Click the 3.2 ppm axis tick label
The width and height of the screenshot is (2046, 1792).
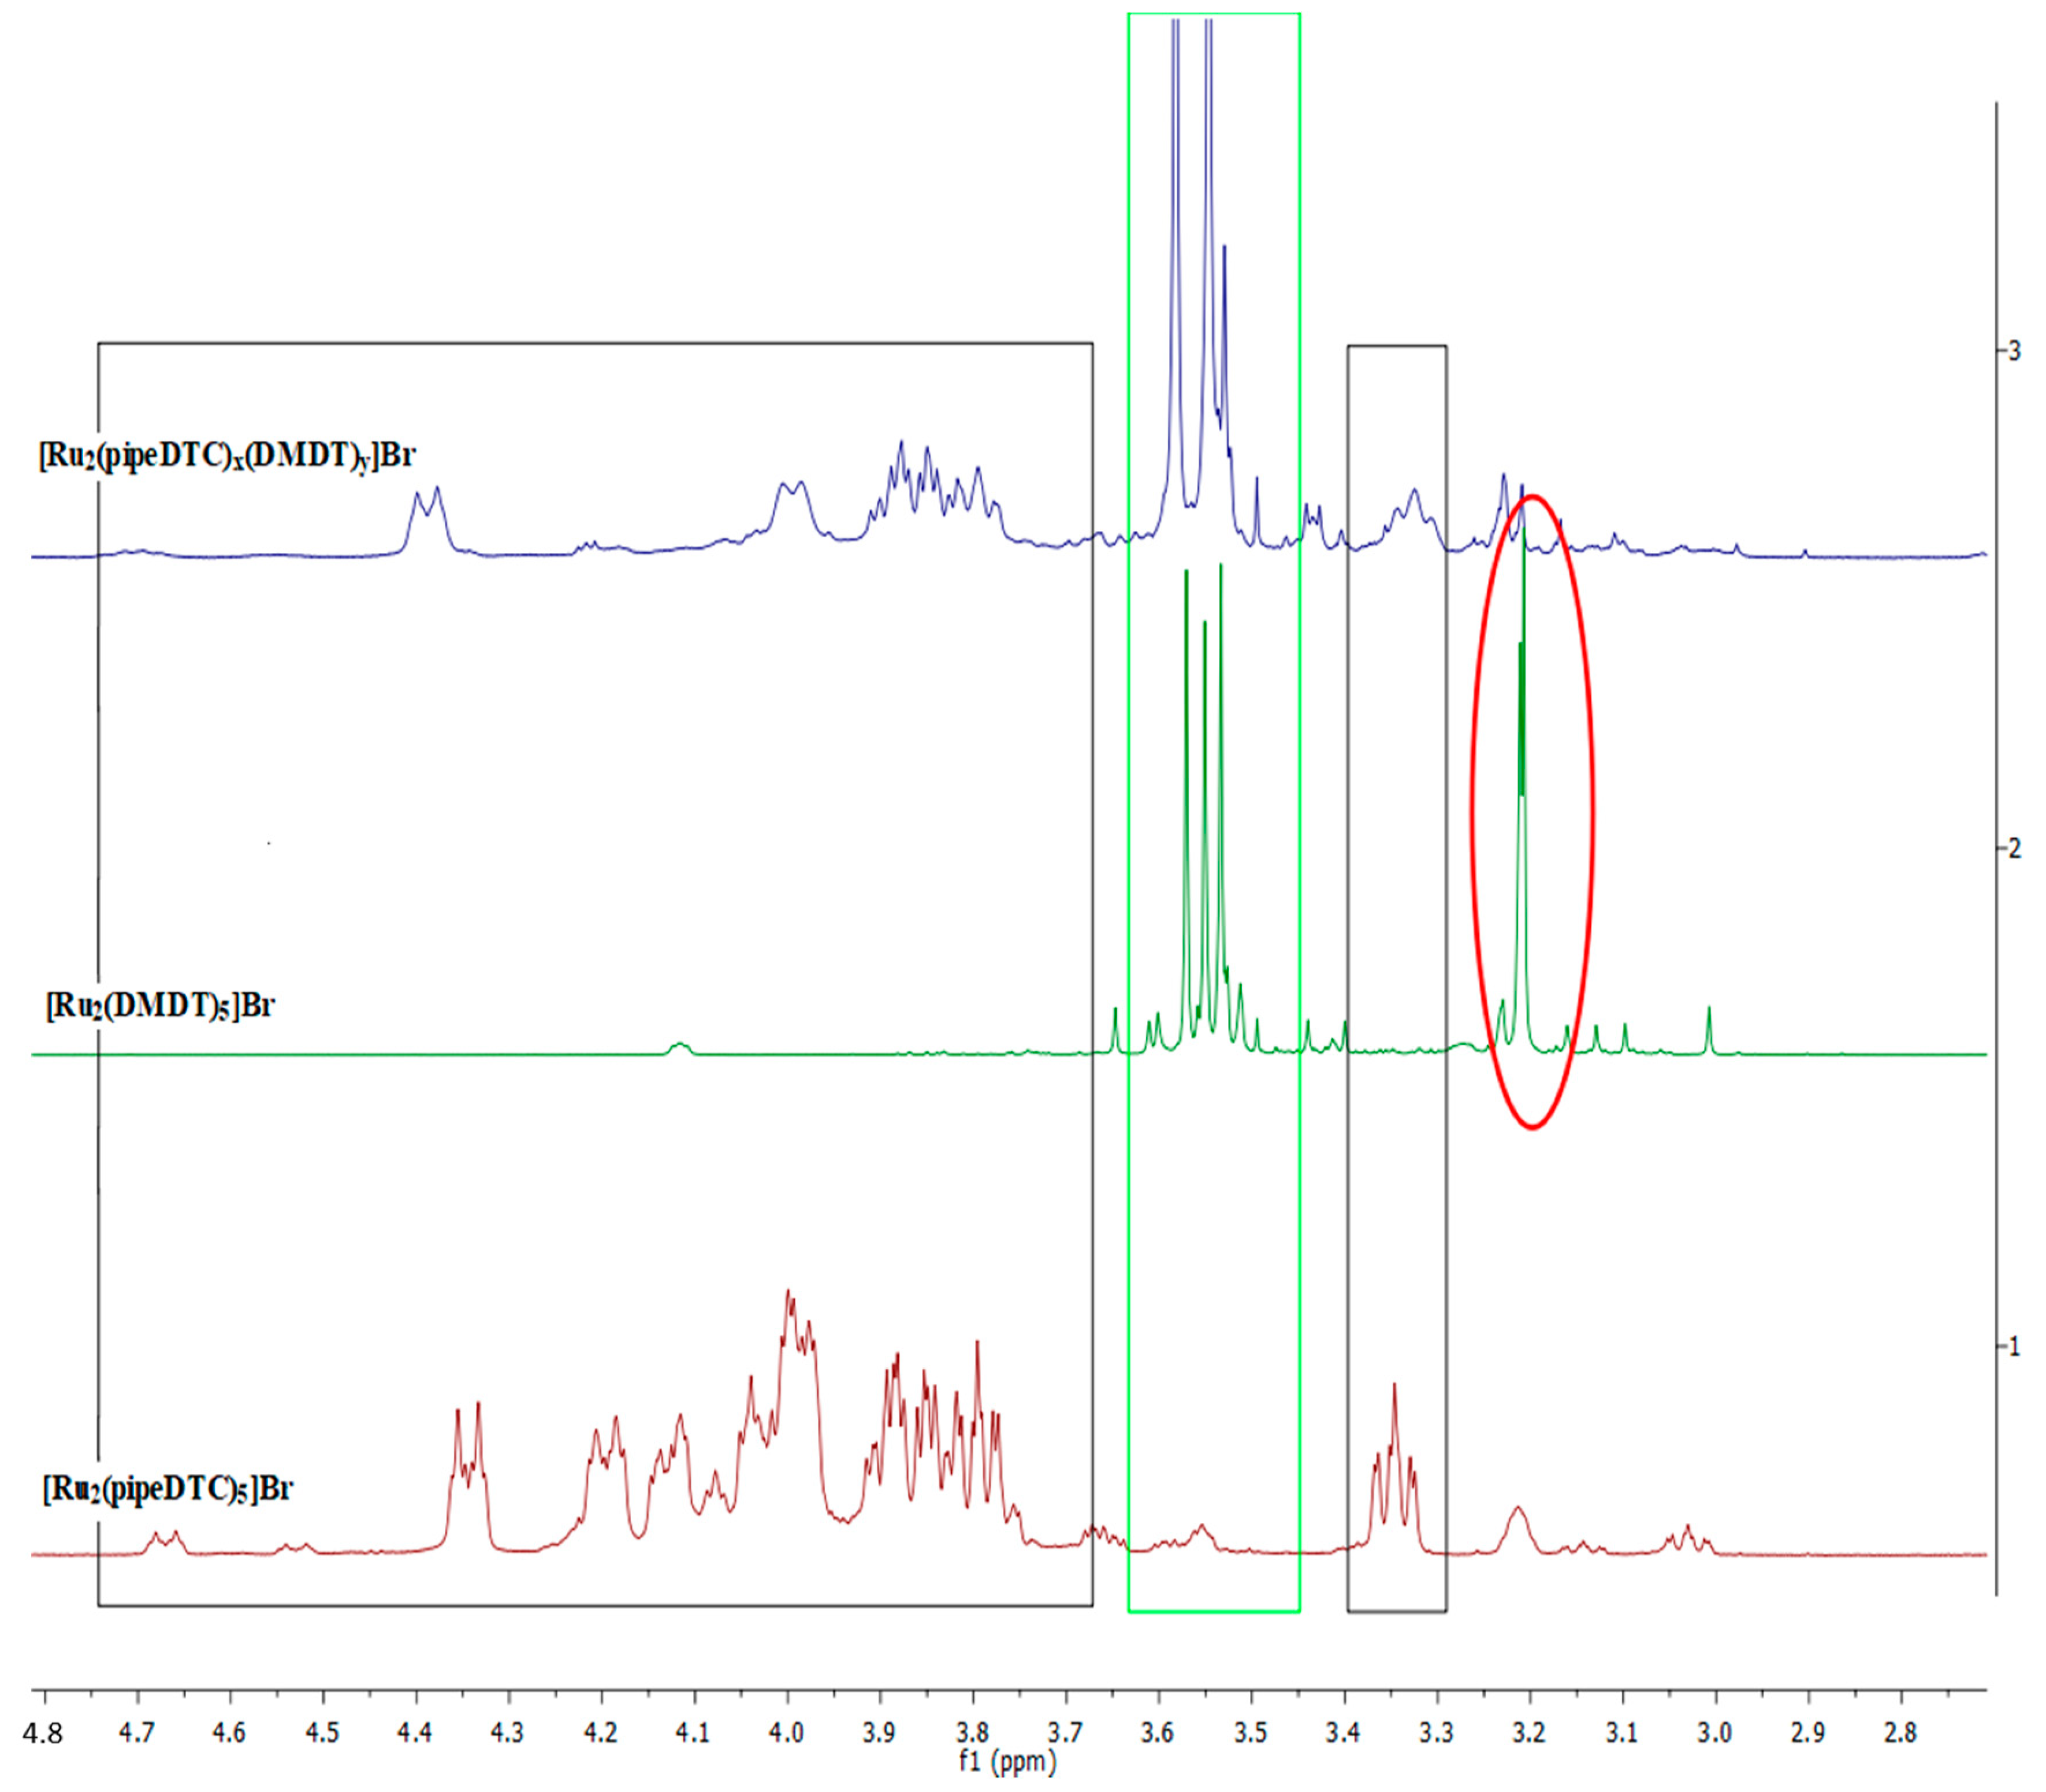[1530, 1731]
